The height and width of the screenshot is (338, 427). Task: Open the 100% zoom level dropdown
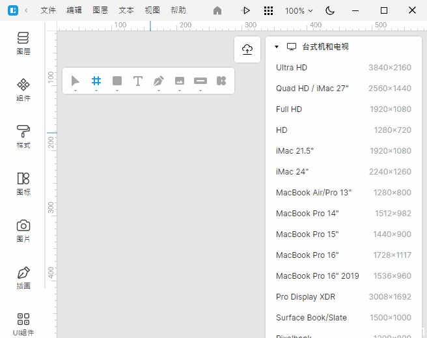tap(299, 10)
